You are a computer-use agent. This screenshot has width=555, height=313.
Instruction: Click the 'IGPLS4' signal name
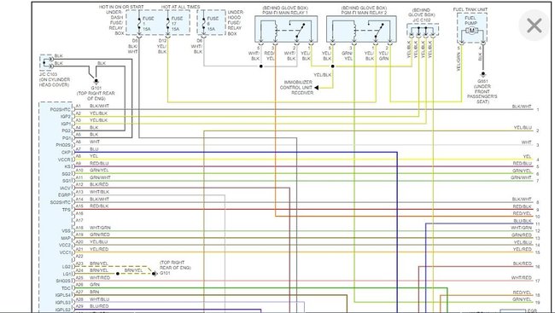62,295
